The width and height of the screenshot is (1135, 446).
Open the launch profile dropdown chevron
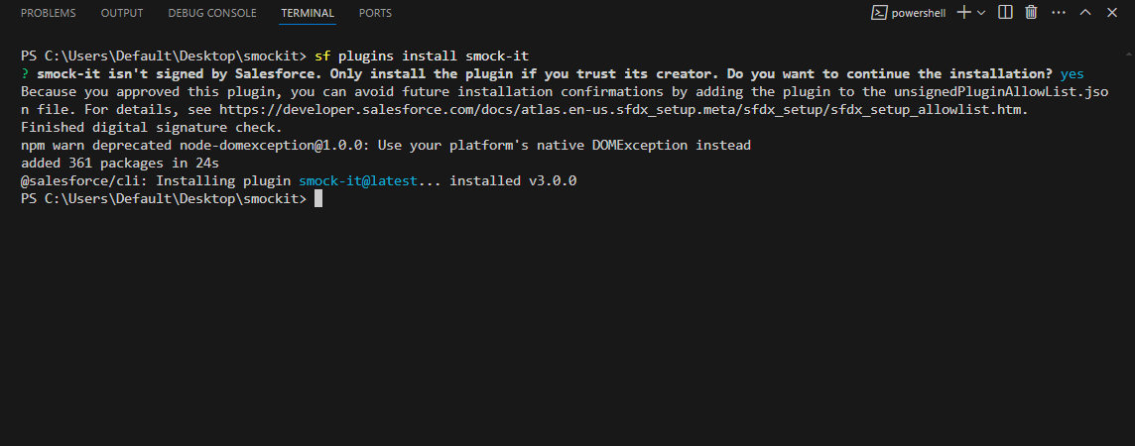click(x=981, y=12)
